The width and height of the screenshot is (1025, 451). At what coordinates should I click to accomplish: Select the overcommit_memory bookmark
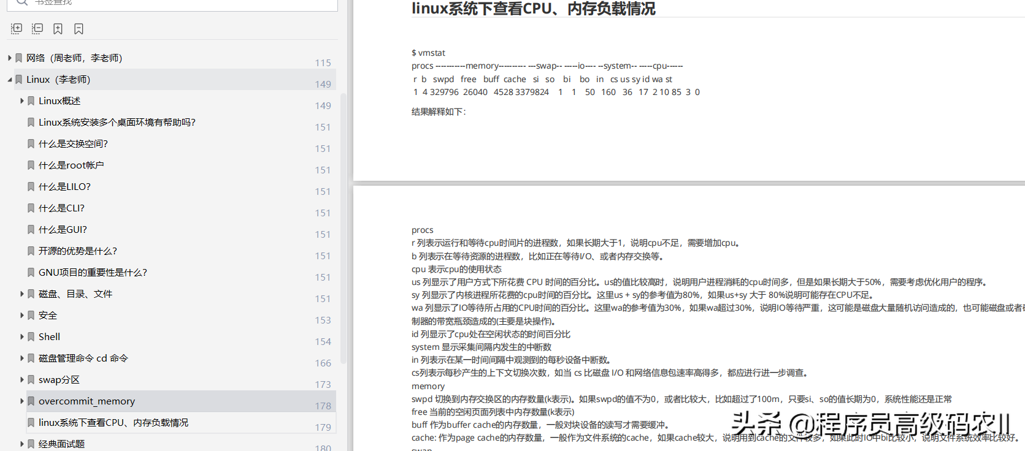tap(86, 401)
